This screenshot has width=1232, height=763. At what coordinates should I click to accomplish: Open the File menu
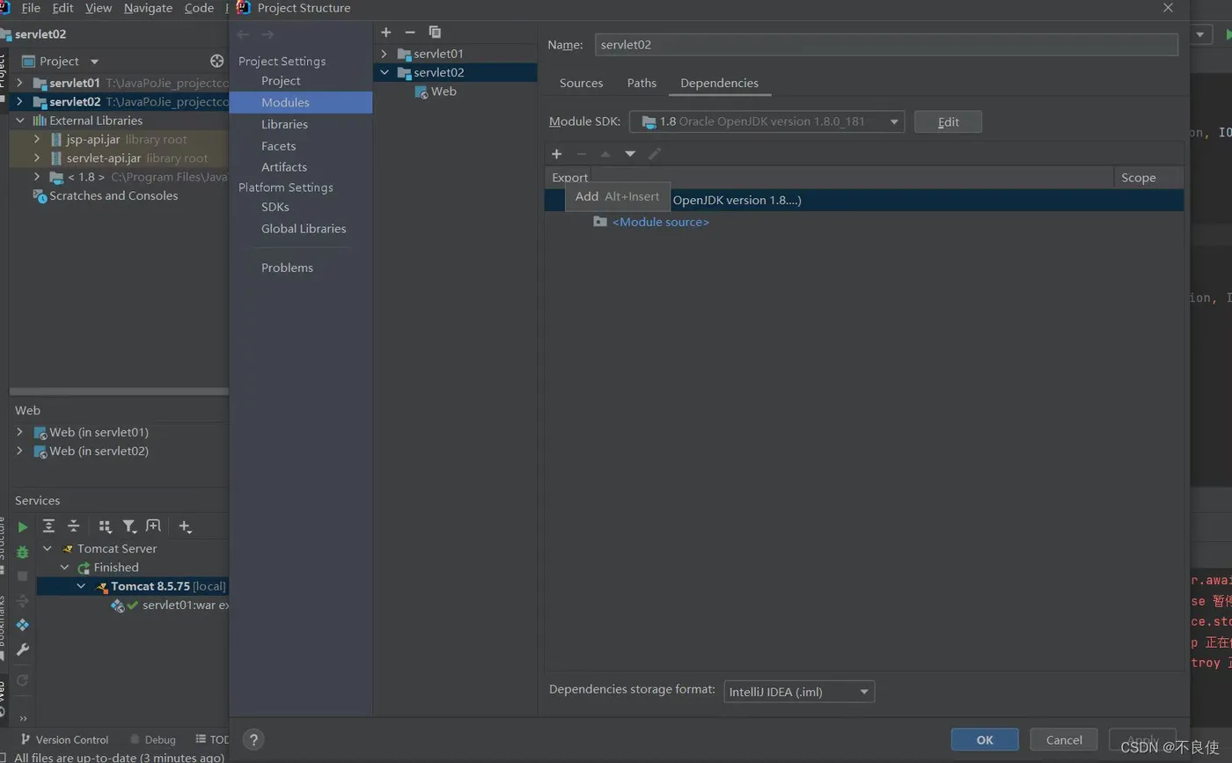pyautogui.click(x=30, y=8)
